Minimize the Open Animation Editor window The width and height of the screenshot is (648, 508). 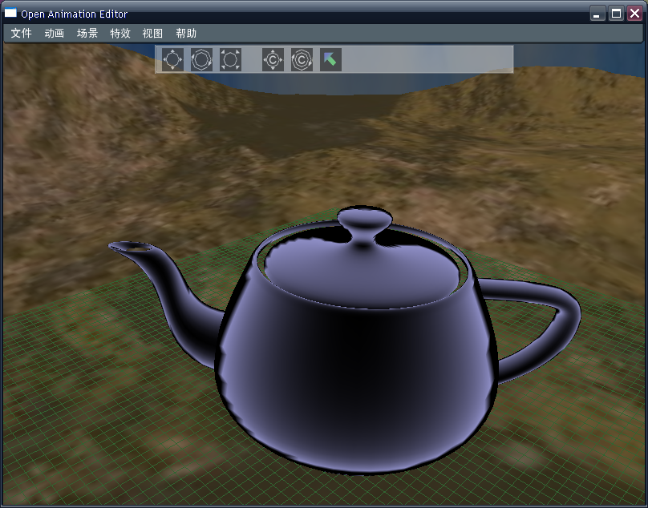[597, 14]
